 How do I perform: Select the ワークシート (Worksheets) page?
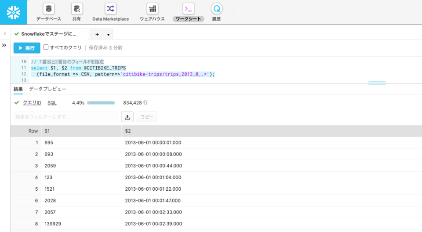tap(189, 12)
